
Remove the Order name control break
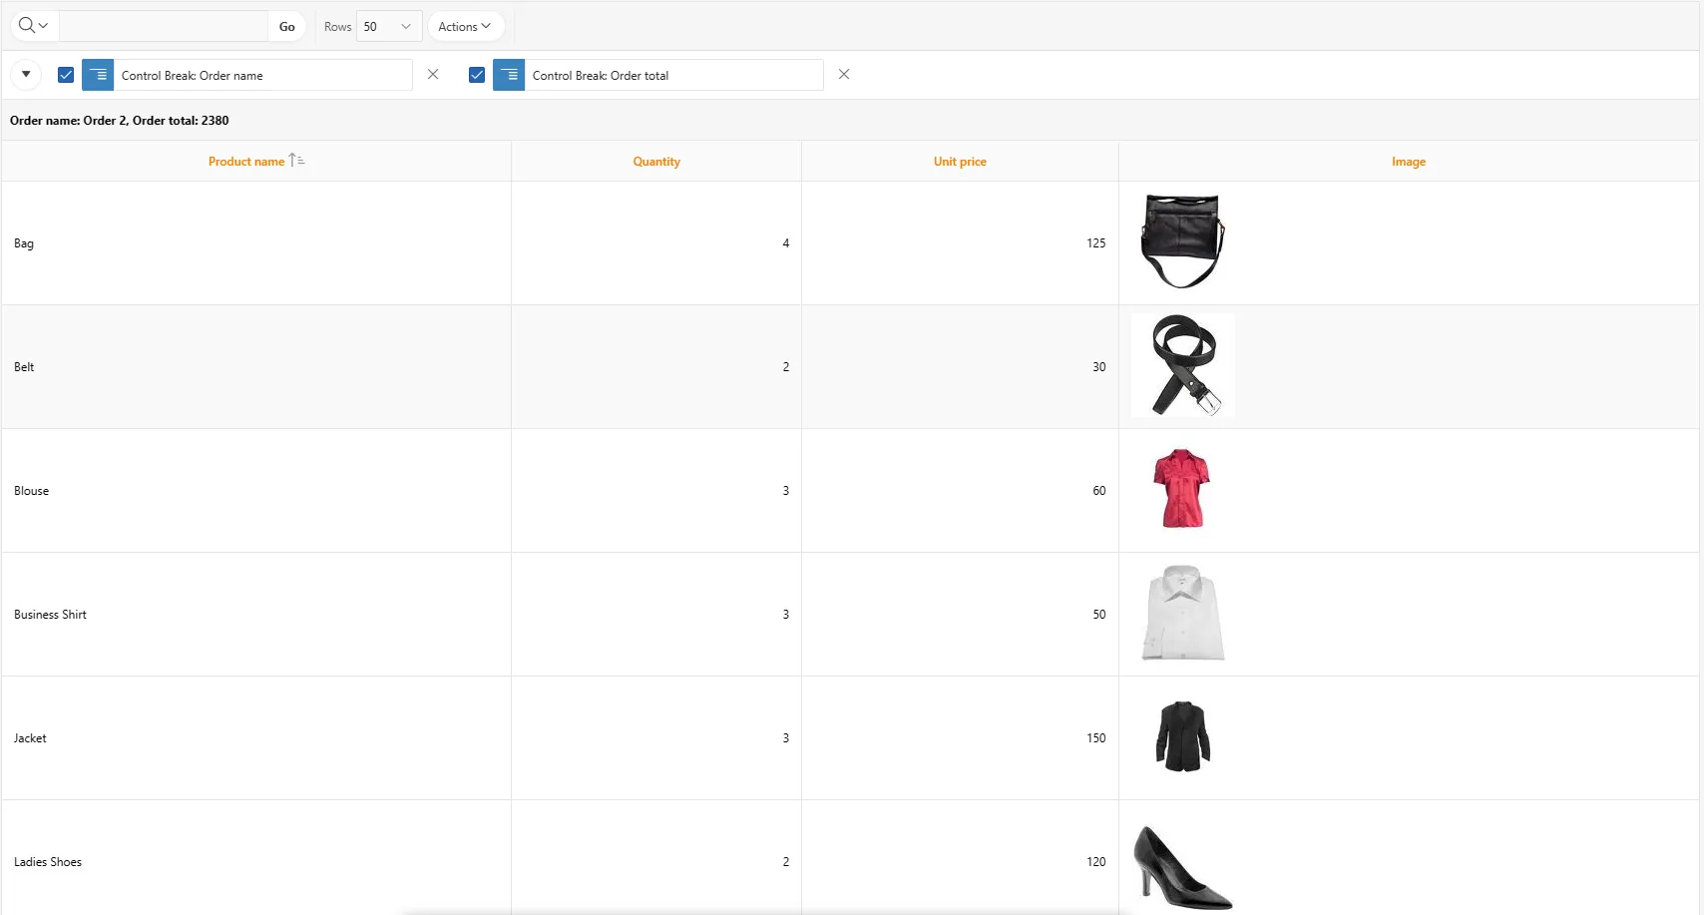pos(433,74)
